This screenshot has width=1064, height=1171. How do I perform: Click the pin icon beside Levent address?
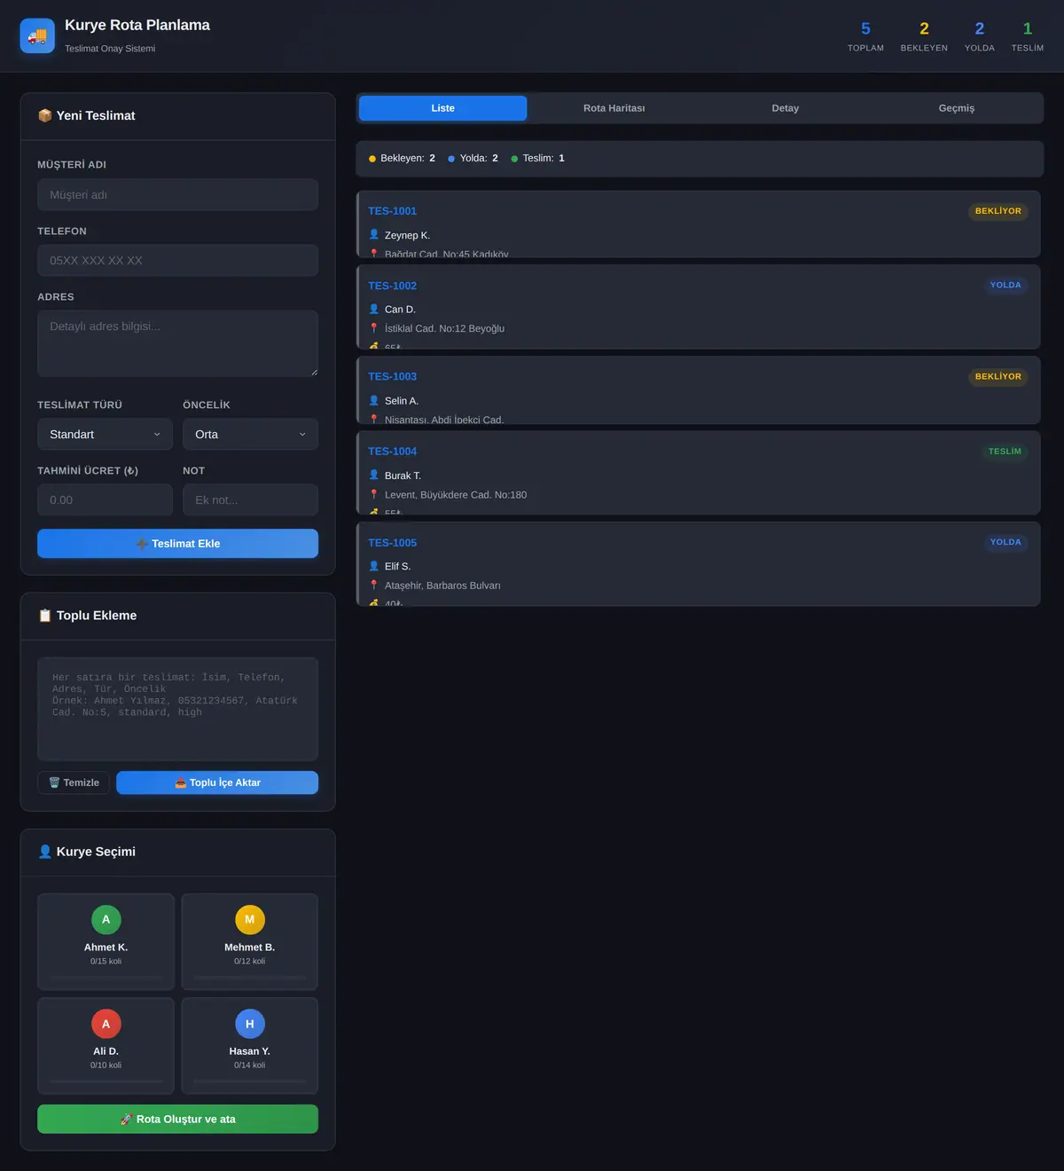(374, 495)
